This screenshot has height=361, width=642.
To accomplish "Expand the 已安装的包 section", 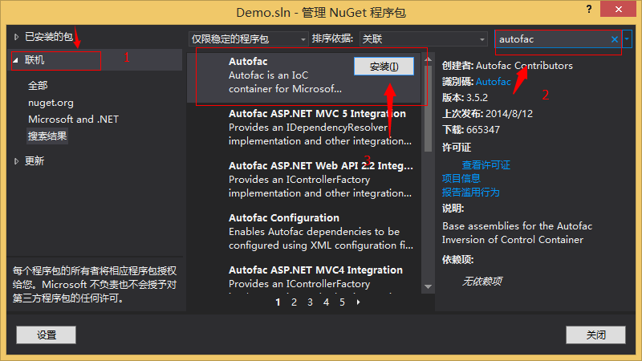I will (16, 37).
